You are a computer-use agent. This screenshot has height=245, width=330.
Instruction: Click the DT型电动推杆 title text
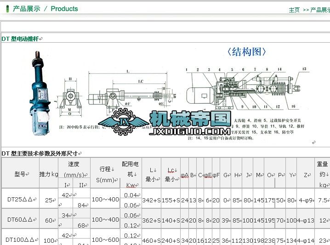(20, 39)
